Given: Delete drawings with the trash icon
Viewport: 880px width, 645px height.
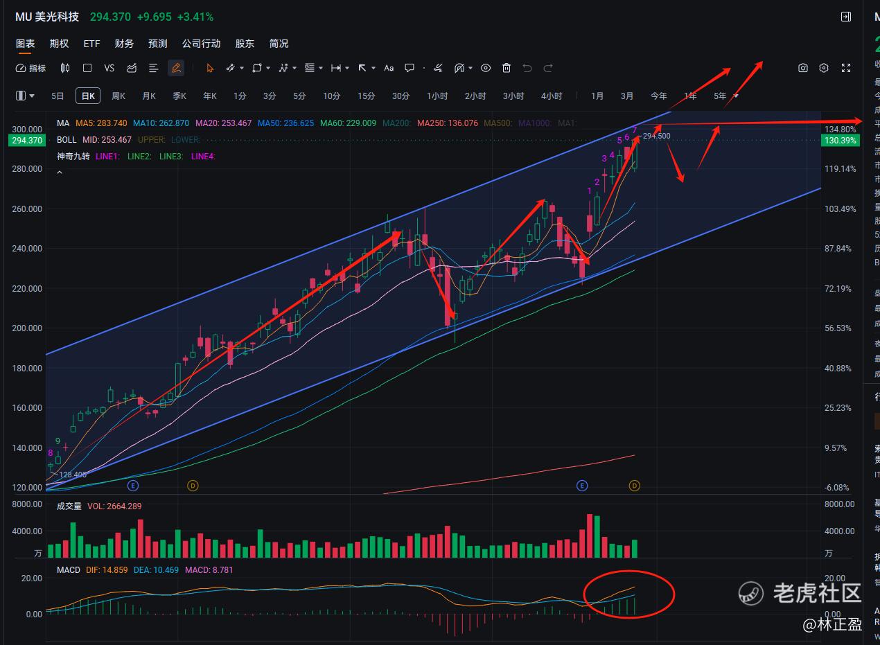Looking at the screenshot, I should tap(507, 68).
